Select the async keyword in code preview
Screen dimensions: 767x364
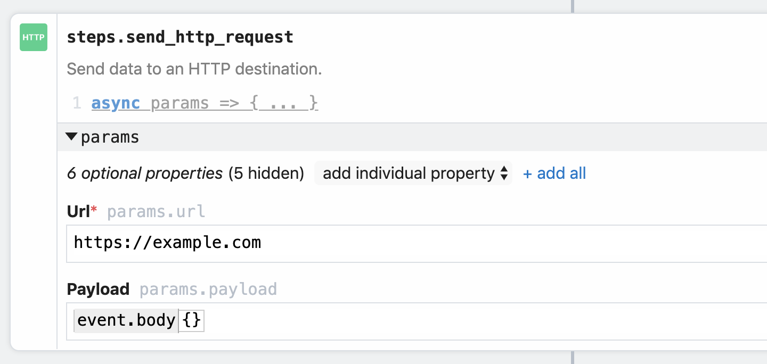tap(110, 103)
